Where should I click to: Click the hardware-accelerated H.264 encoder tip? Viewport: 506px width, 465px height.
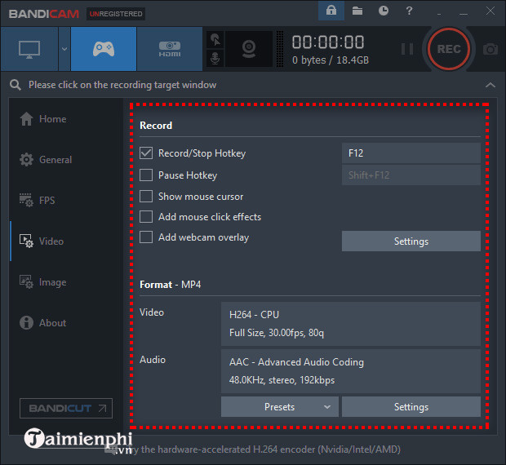[x=266, y=449]
